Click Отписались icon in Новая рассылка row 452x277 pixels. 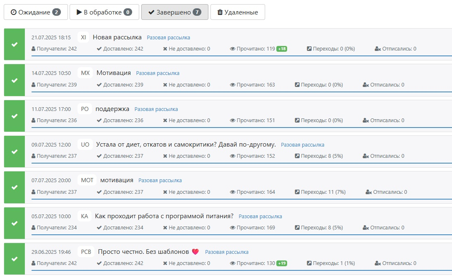click(377, 49)
